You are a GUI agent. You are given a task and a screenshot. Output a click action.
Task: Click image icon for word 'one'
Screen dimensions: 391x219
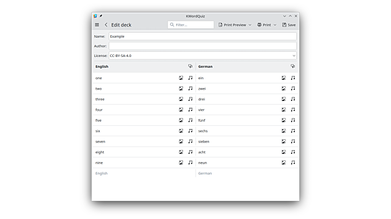click(181, 78)
